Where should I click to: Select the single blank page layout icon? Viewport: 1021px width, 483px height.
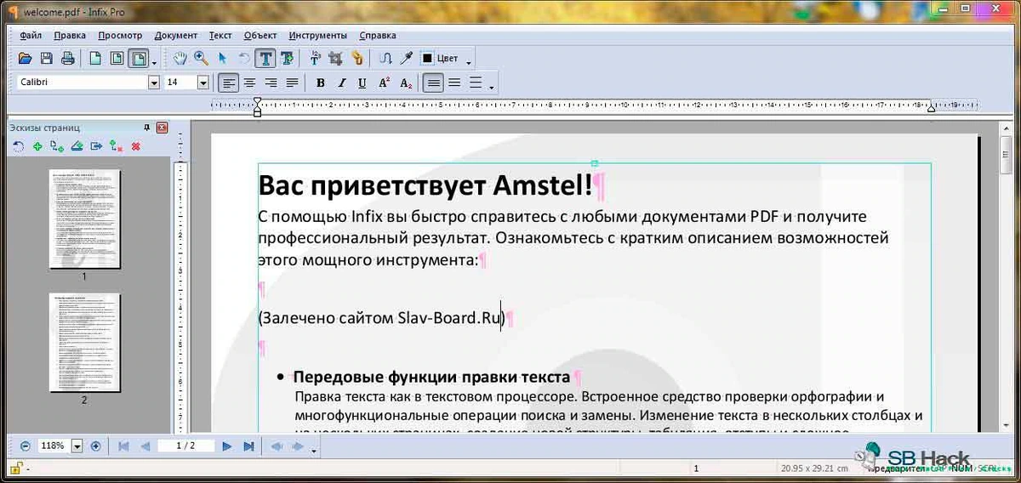pos(96,59)
